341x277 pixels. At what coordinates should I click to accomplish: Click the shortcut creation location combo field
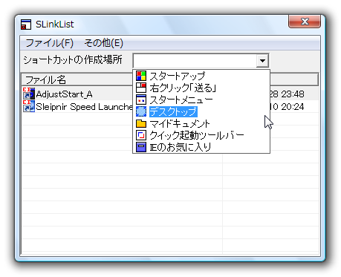point(201,60)
